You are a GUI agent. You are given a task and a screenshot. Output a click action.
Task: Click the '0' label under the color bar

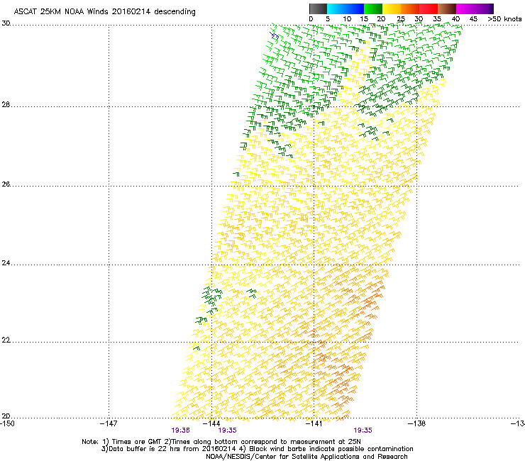click(x=311, y=19)
